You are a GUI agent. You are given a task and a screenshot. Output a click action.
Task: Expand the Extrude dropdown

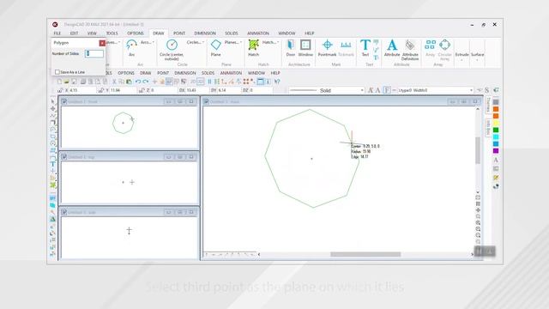(462, 56)
